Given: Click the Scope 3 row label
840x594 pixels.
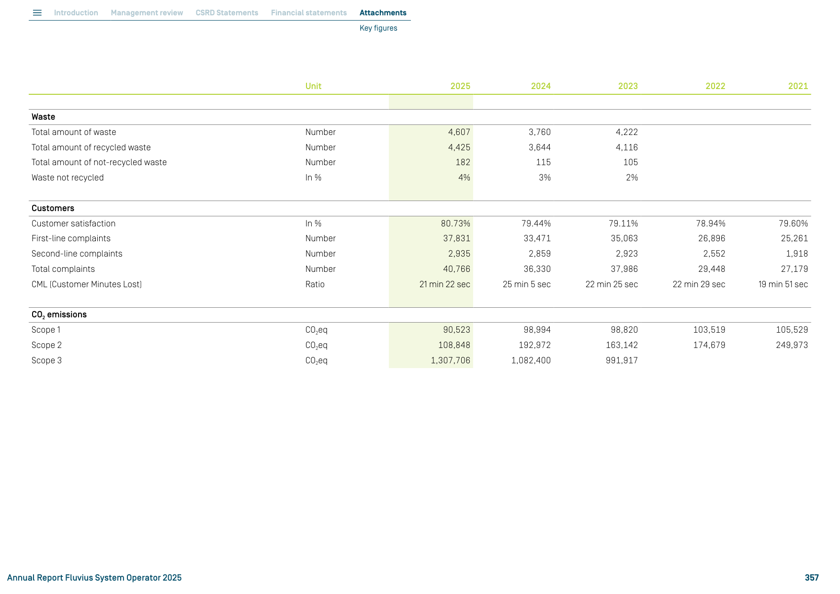Looking at the screenshot, I should tap(46, 360).
